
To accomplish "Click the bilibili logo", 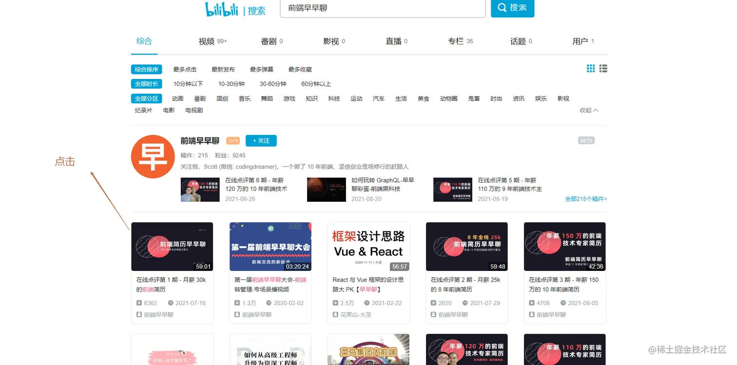I will 222,9.
